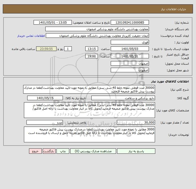Click response deadline date 1401/05/03
196x189 pixels.
[130, 49]
